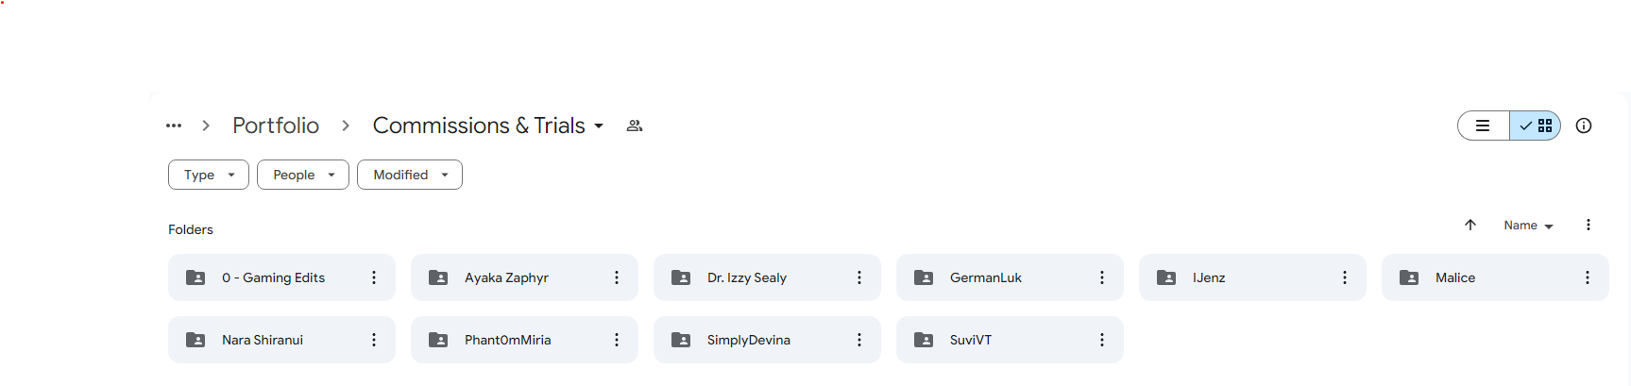Switch to grid layout view
The width and height of the screenshot is (1631, 386).
tap(1536, 126)
